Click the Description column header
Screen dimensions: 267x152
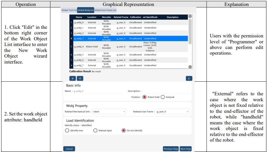pos(173,17)
